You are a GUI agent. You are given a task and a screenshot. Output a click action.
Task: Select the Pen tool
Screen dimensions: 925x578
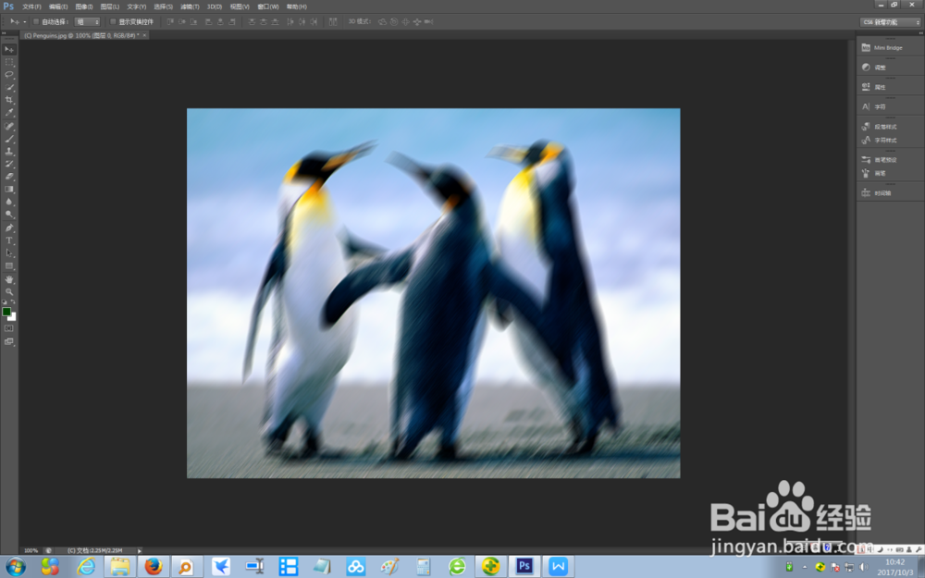(x=9, y=228)
